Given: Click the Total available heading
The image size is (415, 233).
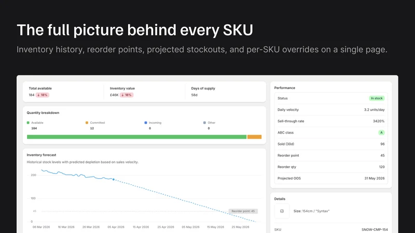Looking at the screenshot, I should click(40, 88).
